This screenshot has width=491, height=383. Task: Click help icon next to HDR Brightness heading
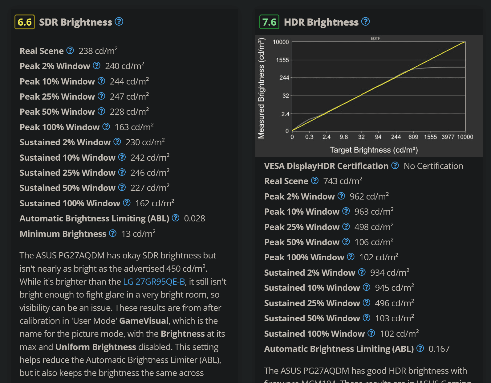(365, 22)
